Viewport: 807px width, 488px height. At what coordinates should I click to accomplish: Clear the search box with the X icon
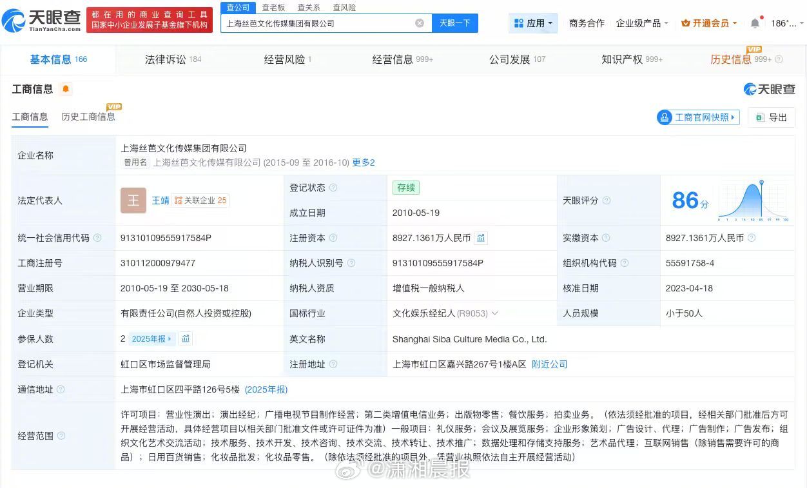coord(420,23)
